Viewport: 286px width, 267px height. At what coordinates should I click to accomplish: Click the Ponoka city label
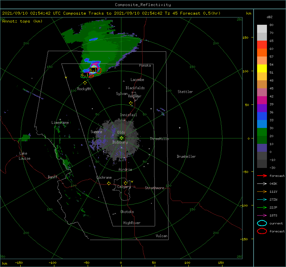pyautogui.click(x=145, y=65)
